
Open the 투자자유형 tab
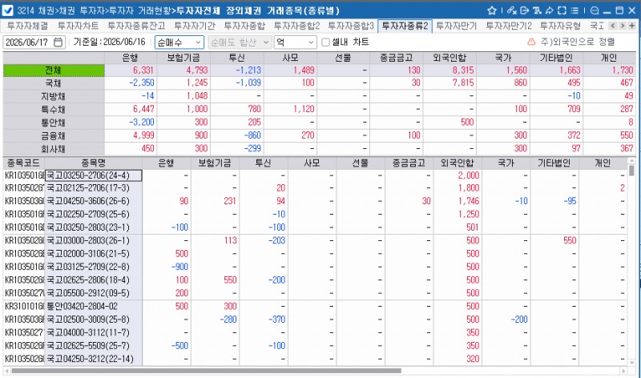560,26
